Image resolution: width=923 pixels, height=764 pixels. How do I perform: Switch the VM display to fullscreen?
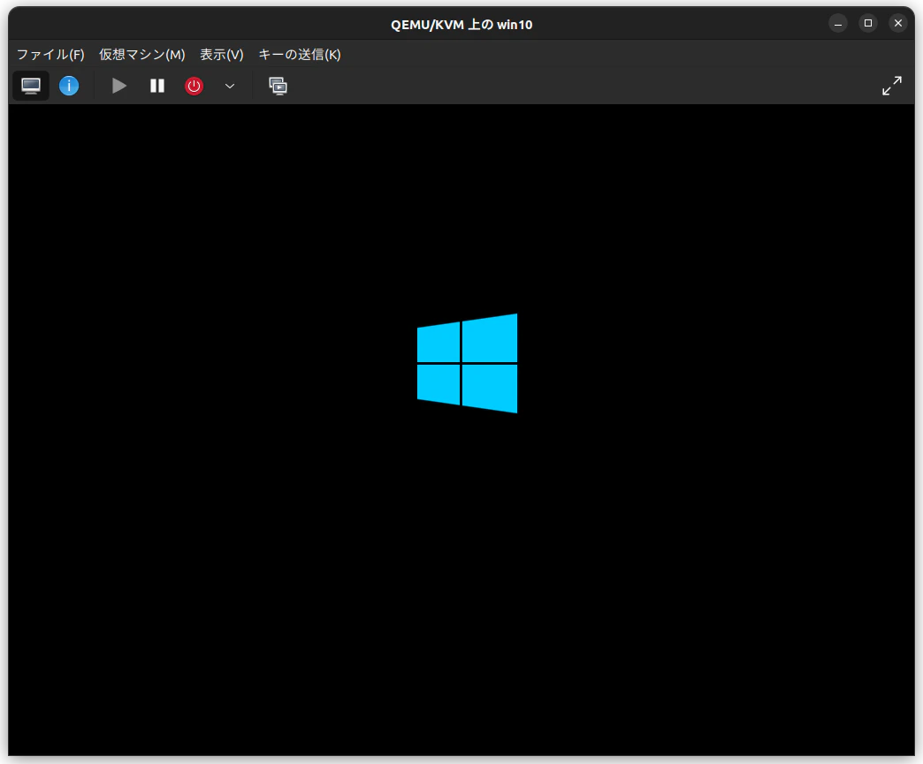[x=892, y=86]
